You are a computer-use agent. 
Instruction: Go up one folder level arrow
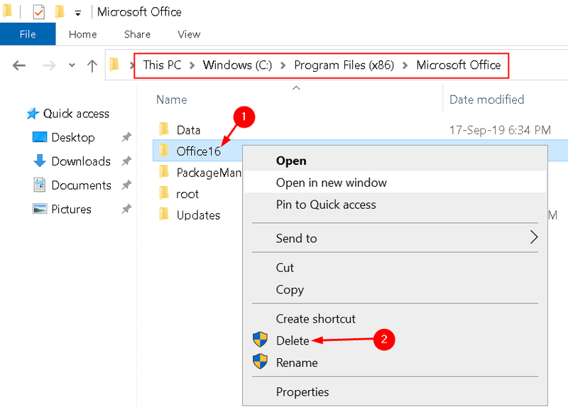click(92, 65)
